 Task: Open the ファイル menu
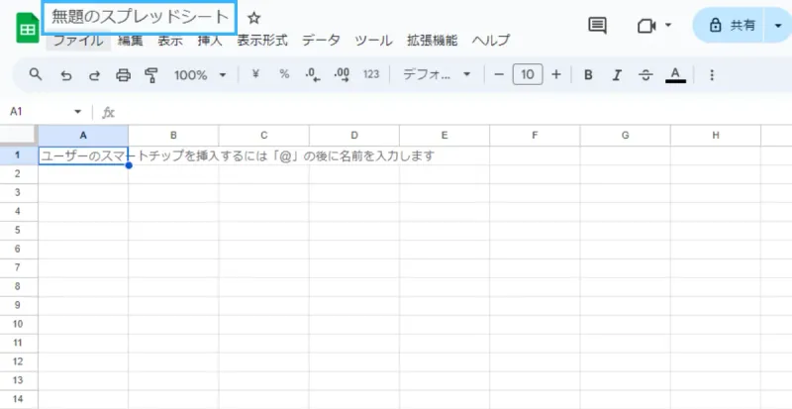pos(78,41)
